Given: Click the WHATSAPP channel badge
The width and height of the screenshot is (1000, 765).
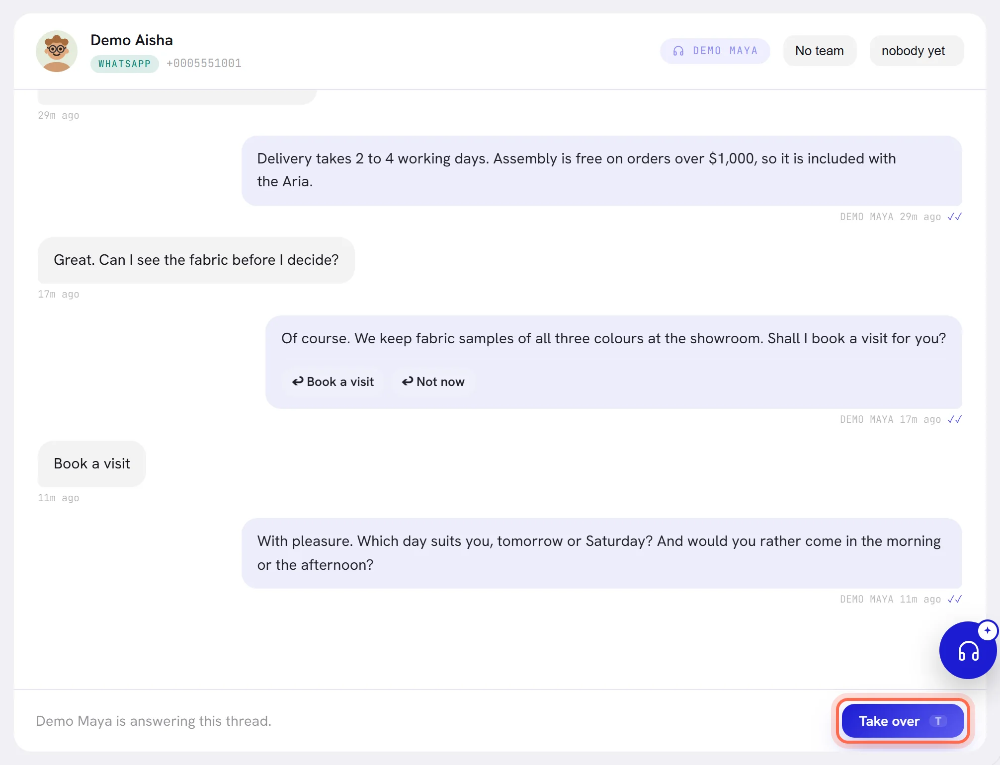Looking at the screenshot, I should point(124,64).
